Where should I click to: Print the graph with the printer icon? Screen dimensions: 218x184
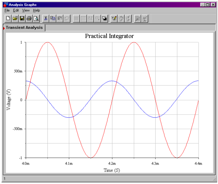coord(29,18)
